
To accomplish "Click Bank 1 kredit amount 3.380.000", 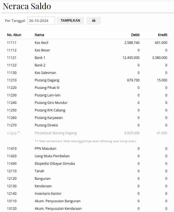I will tap(160, 58).
